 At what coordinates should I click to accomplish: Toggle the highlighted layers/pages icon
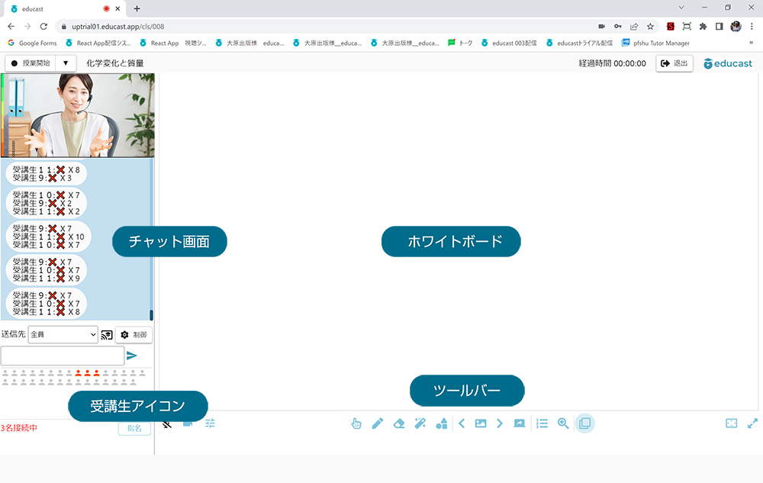click(x=584, y=423)
